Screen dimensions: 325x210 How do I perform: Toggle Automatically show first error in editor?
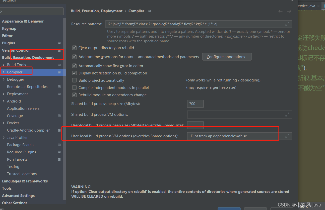(x=74, y=66)
